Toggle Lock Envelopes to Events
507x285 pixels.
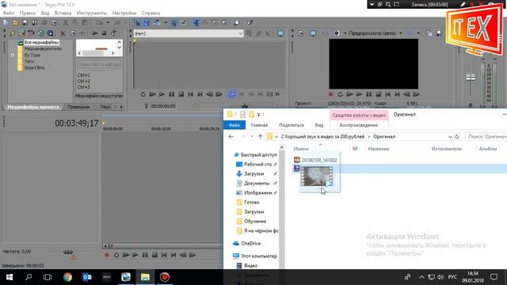pyautogui.click(x=174, y=23)
